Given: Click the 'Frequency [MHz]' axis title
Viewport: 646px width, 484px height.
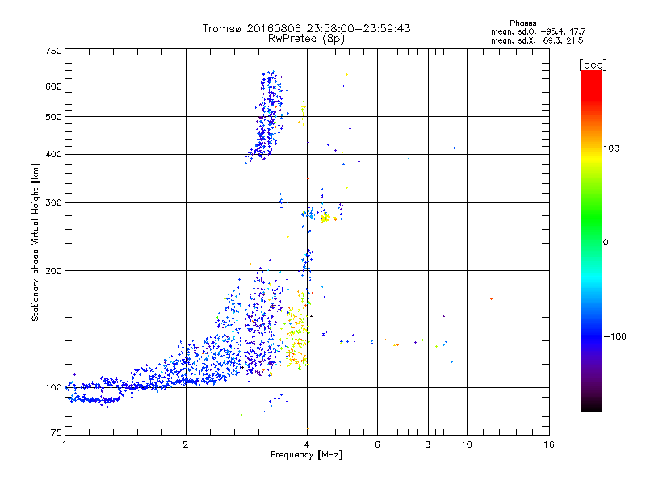Looking at the screenshot, I should click(306, 455).
